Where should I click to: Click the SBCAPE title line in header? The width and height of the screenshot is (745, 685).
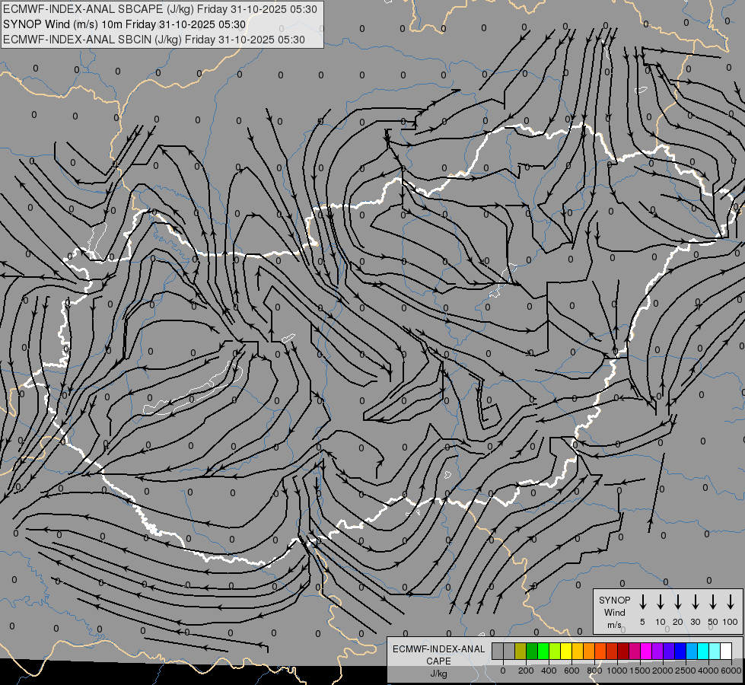pyautogui.click(x=160, y=9)
